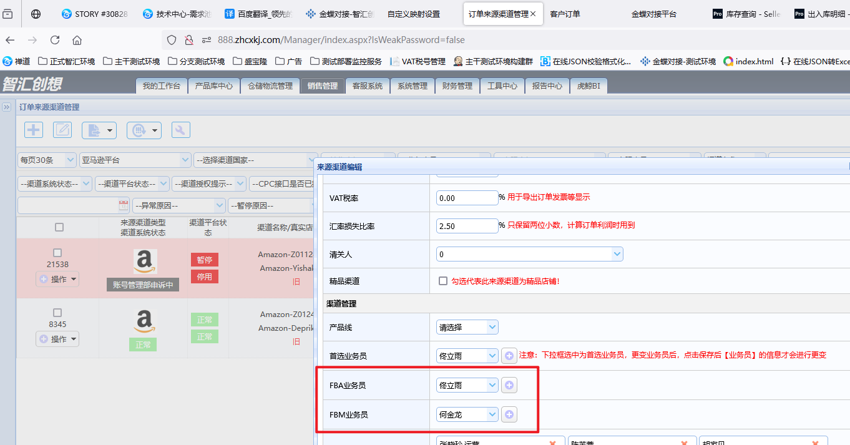The width and height of the screenshot is (850, 445).
Task: Tick the select-all checkbox in table header
Action: 59,227
